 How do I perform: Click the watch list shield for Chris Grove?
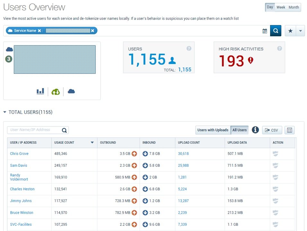tap(276, 154)
